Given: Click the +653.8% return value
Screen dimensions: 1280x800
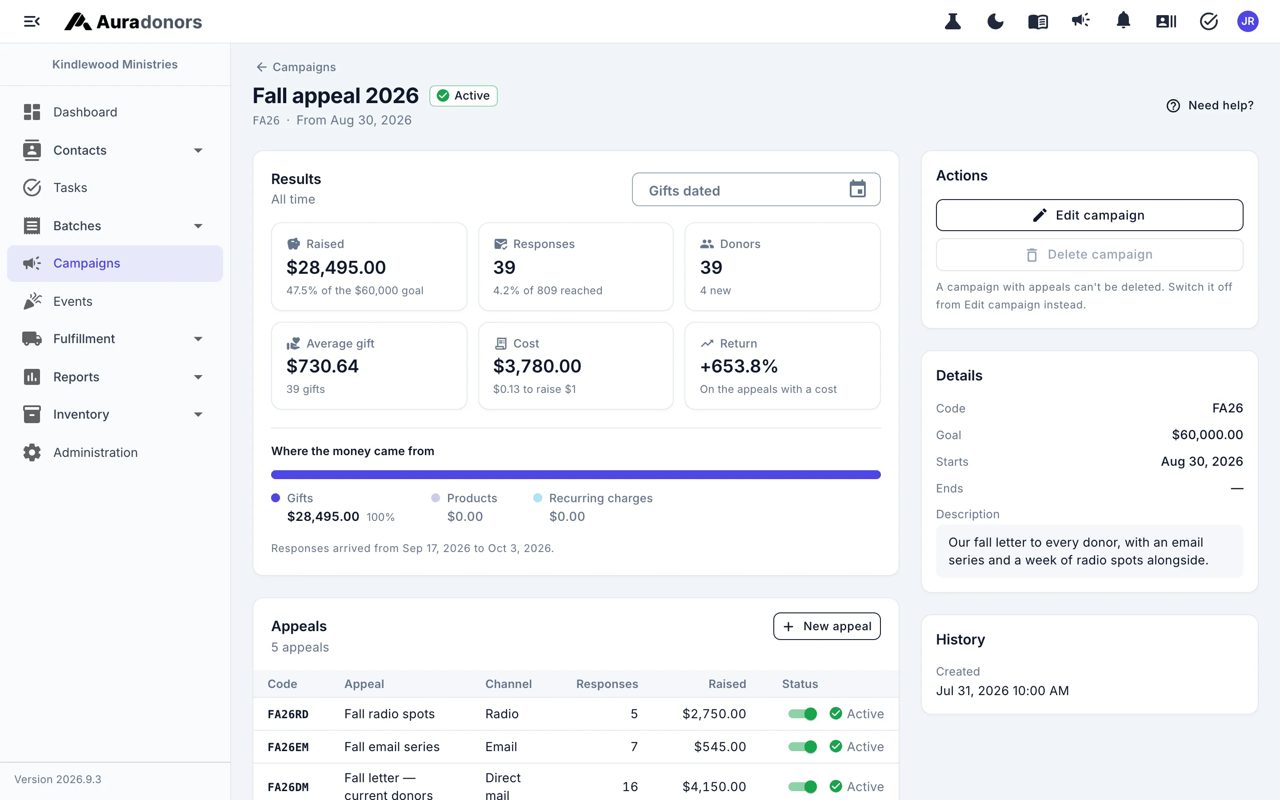Looking at the screenshot, I should [738, 366].
